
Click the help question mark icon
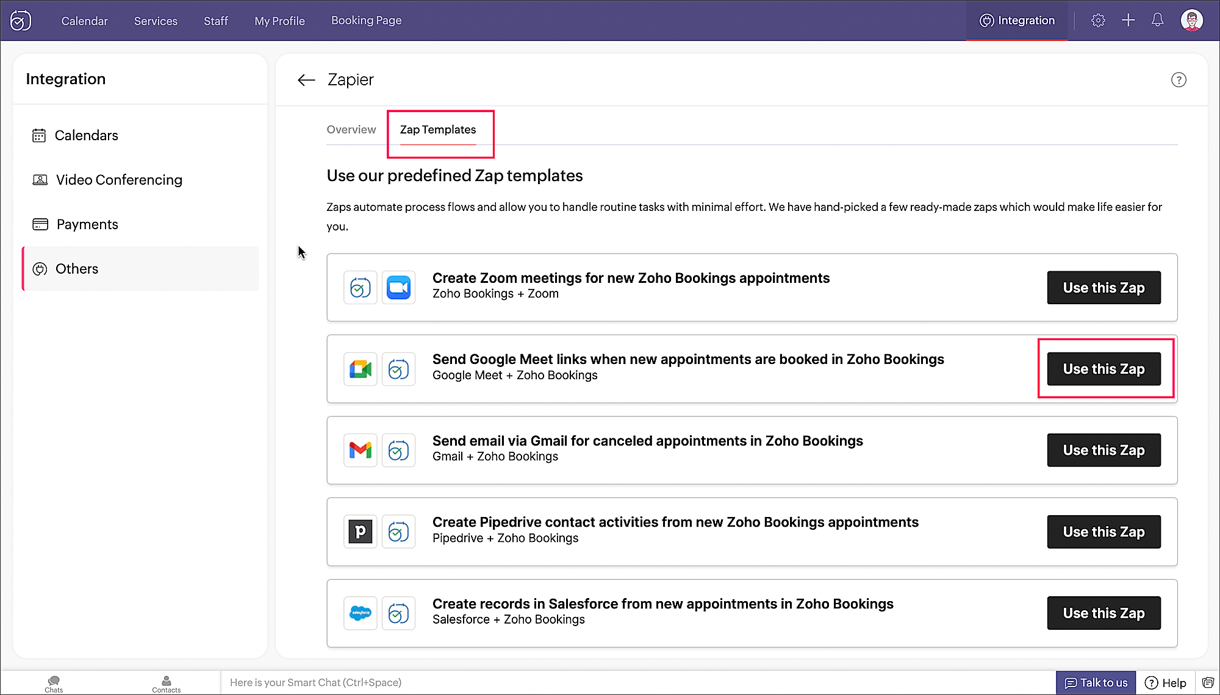(1179, 80)
